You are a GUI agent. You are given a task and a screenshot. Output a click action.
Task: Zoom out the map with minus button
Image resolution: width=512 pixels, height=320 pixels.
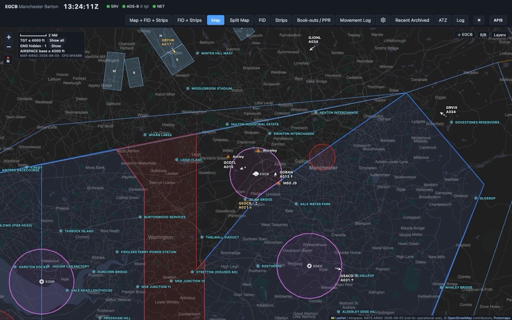pos(9,47)
